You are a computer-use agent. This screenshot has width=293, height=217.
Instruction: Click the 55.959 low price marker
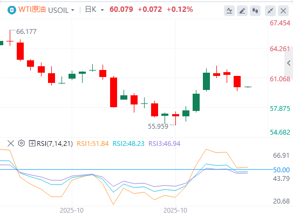(158, 127)
